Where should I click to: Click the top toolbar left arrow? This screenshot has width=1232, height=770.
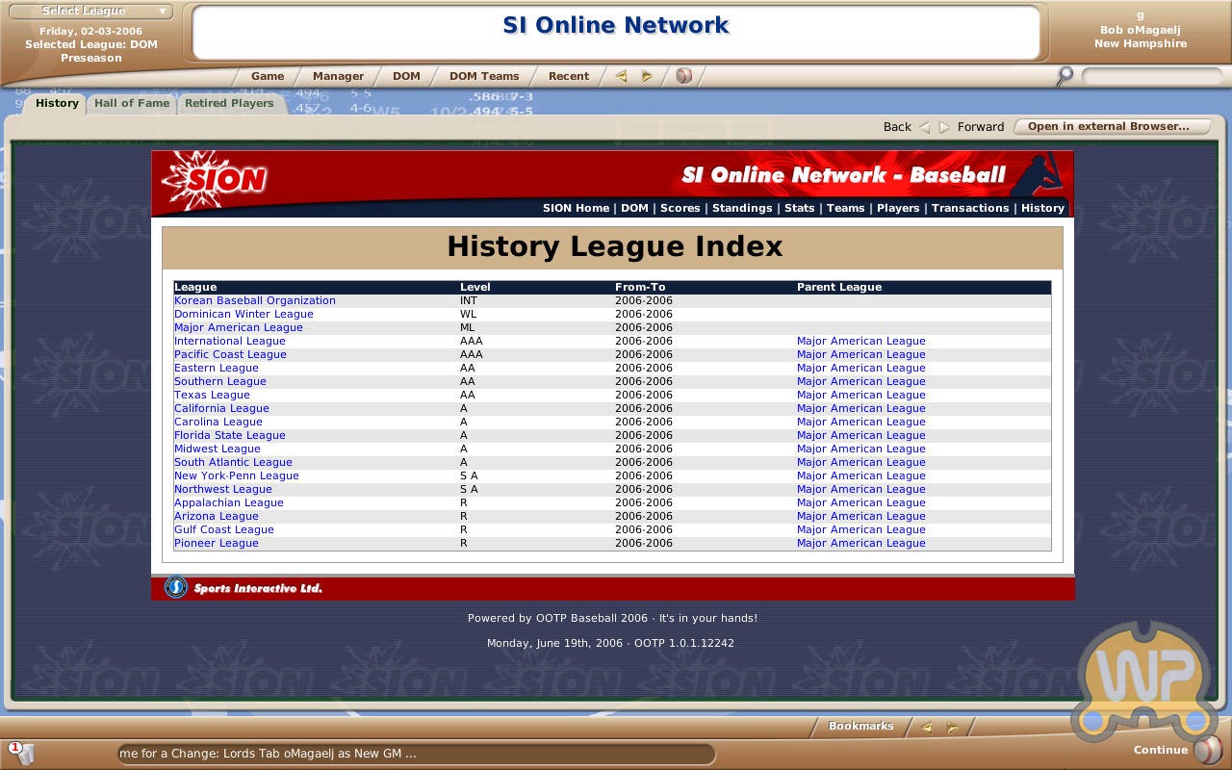[x=622, y=76]
